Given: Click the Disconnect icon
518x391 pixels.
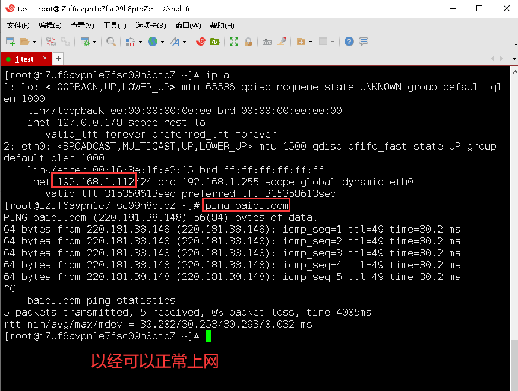Looking at the screenshot, I should pos(51,42).
